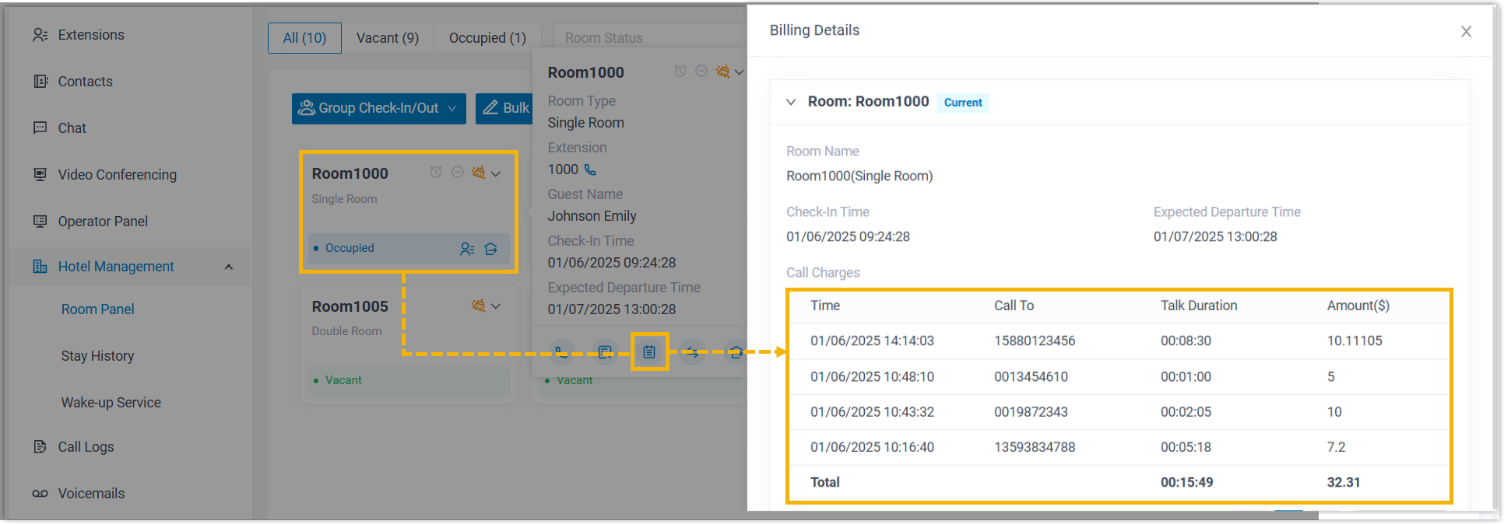
Task: Click housekeeping broom icon on Room1005 card
Action: tap(478, 306)
